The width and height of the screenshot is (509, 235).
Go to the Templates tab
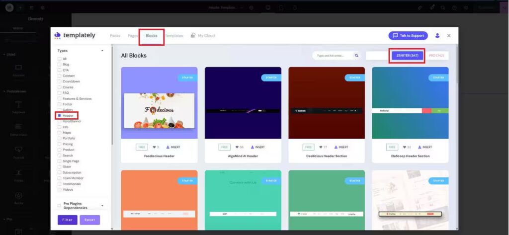coord(174,36)
